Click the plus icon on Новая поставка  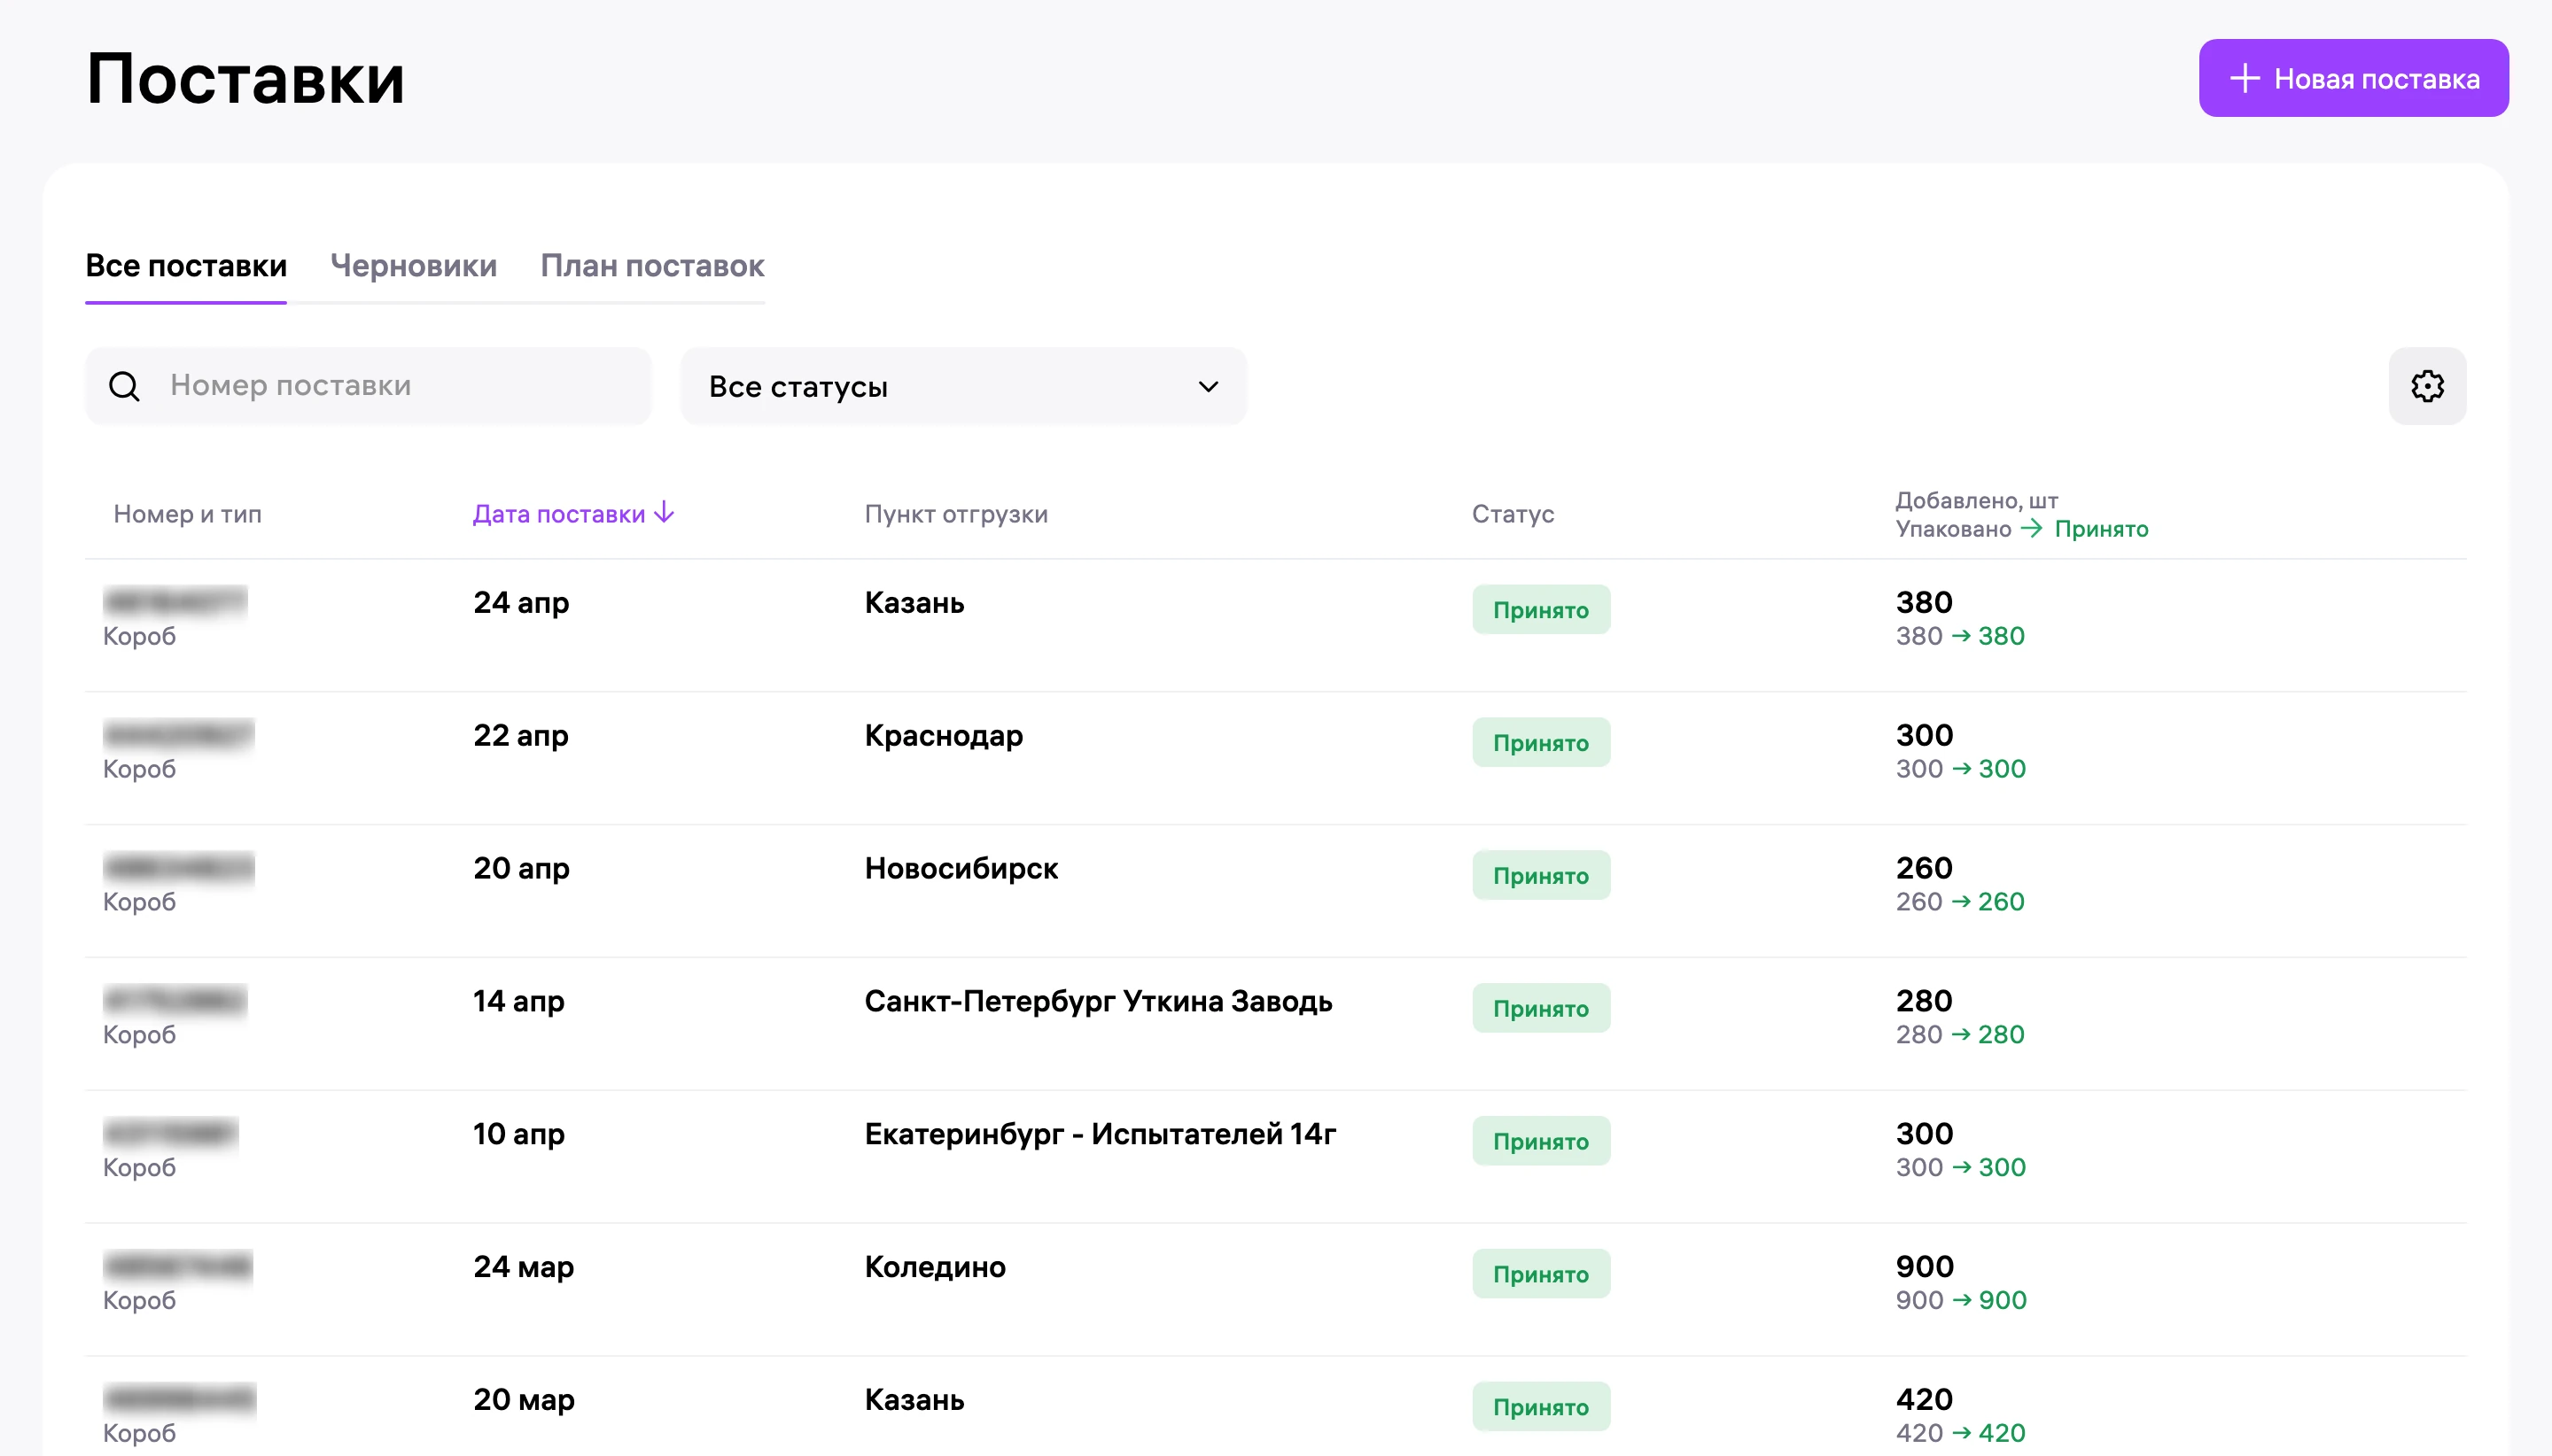click(2244, 78)
